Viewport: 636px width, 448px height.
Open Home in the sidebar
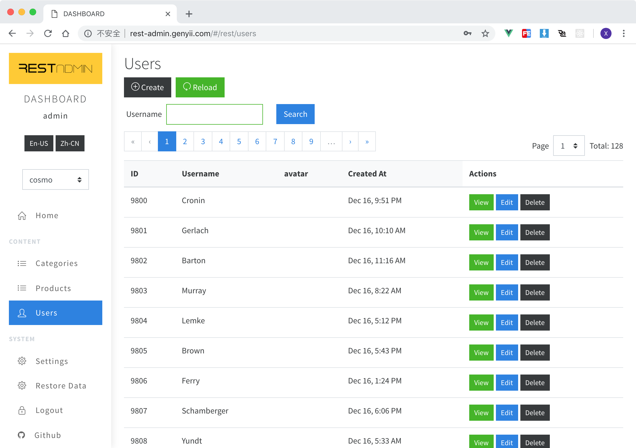tap(56, 216)
